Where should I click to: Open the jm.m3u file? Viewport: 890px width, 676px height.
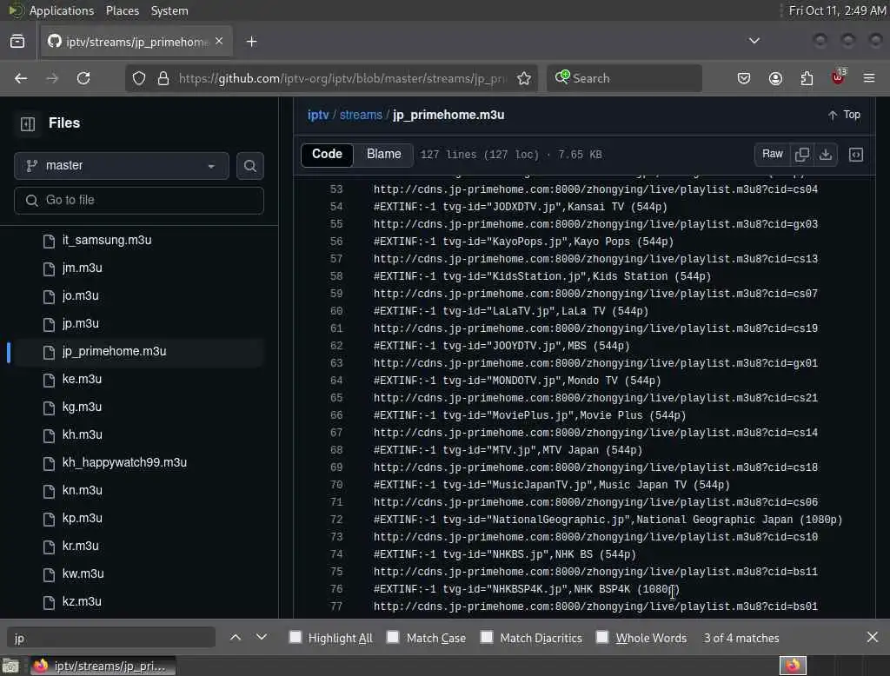click(x=83, y=268)
